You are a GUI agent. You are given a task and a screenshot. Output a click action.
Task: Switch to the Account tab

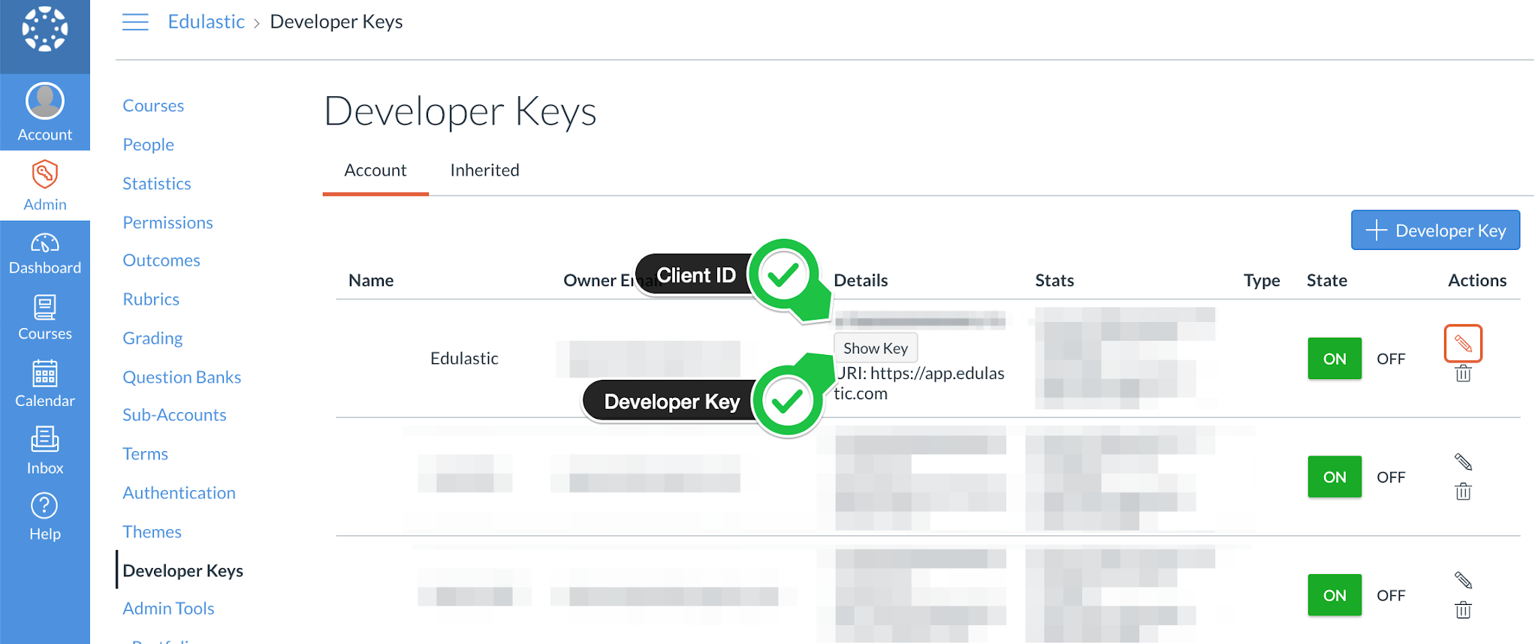pyautogui.click(x=375, y=170)
